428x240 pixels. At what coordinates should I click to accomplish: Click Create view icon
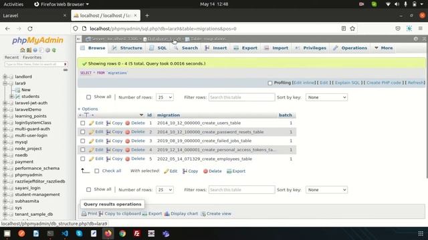203,214
